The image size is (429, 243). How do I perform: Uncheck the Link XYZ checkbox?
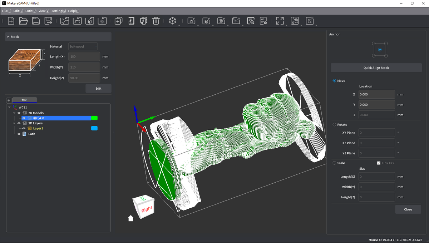[x=379, y=163]
